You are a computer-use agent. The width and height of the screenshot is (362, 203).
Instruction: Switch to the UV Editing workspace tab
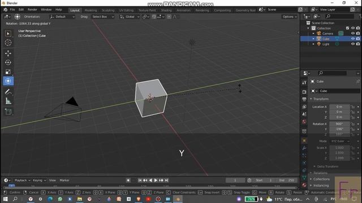(x=126, y=10)
